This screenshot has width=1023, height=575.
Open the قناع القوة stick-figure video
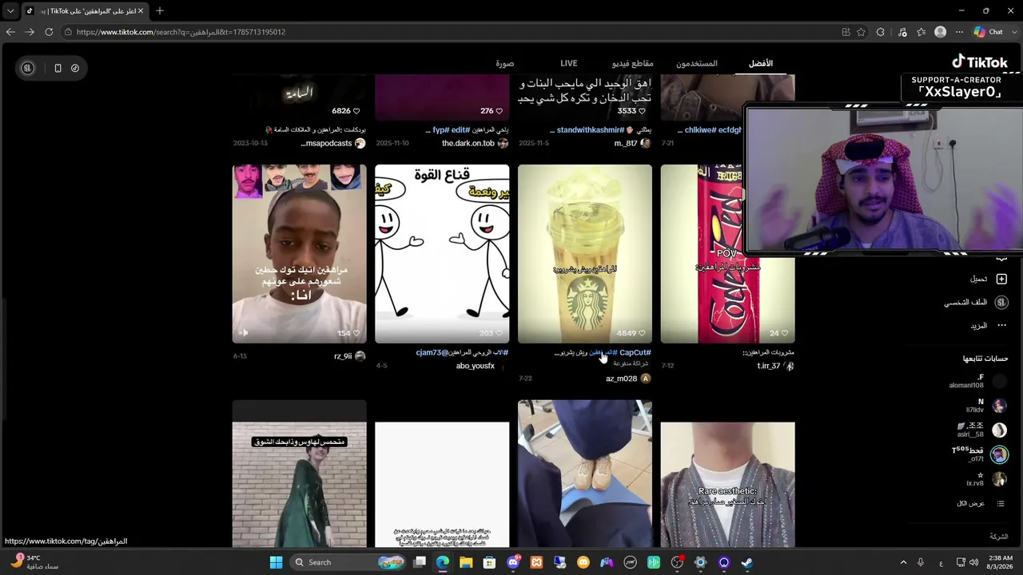442,254
